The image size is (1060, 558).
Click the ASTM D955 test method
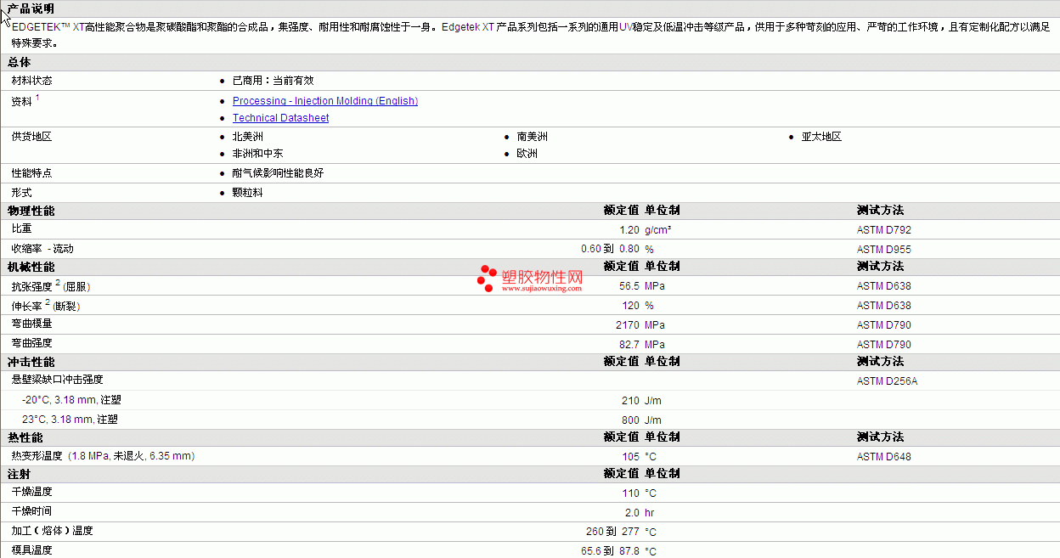coord(884,250)
